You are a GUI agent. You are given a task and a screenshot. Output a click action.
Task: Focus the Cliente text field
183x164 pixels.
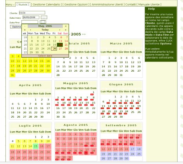pos(32,13)
